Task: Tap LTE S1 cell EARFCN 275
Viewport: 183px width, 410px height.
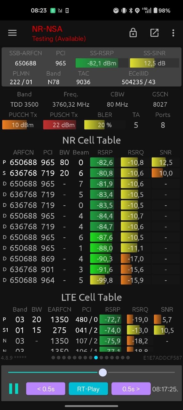Action: [59, 330]
